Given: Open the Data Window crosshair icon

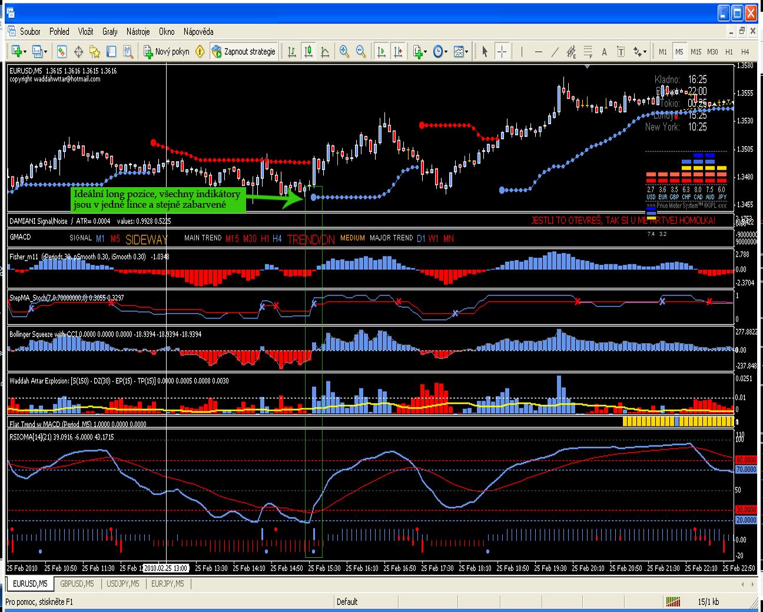Looking at the screenshot, I should pos(78,52).
